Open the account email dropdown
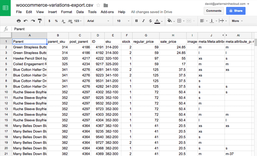The width and height of the screenshot is (257, 156). point(227,4)
